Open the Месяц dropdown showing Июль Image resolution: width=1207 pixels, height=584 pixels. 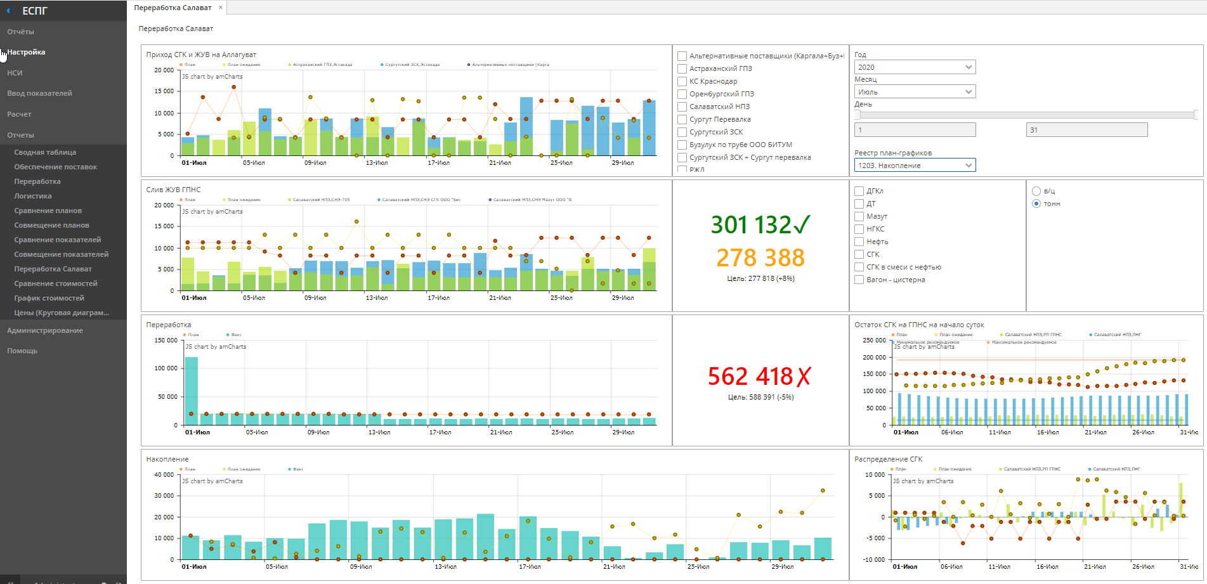915,92
